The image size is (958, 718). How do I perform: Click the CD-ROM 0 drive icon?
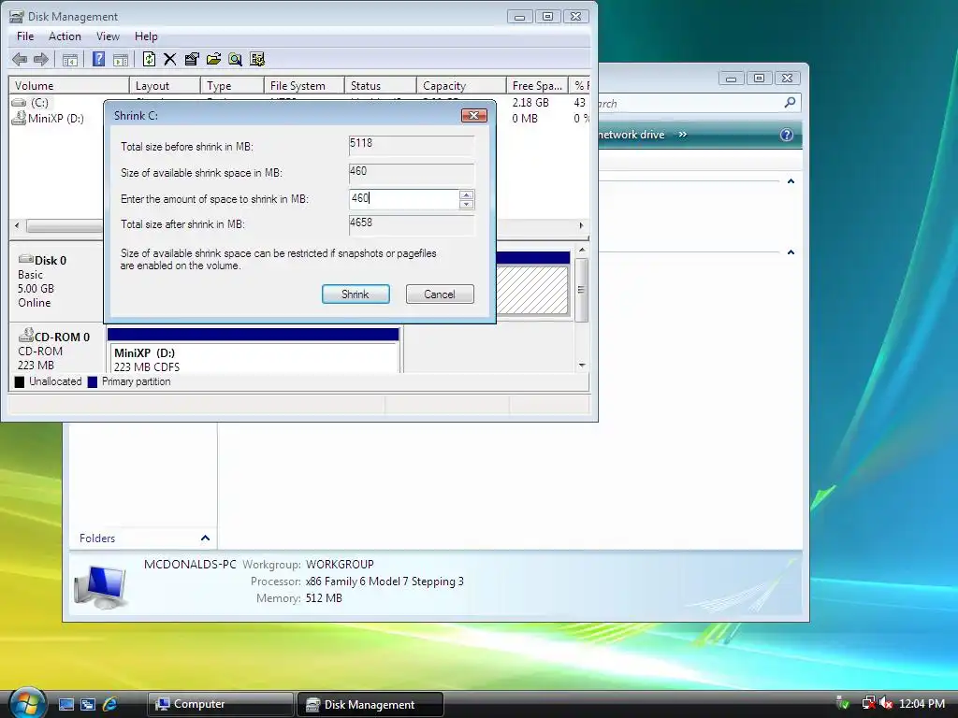25,335
